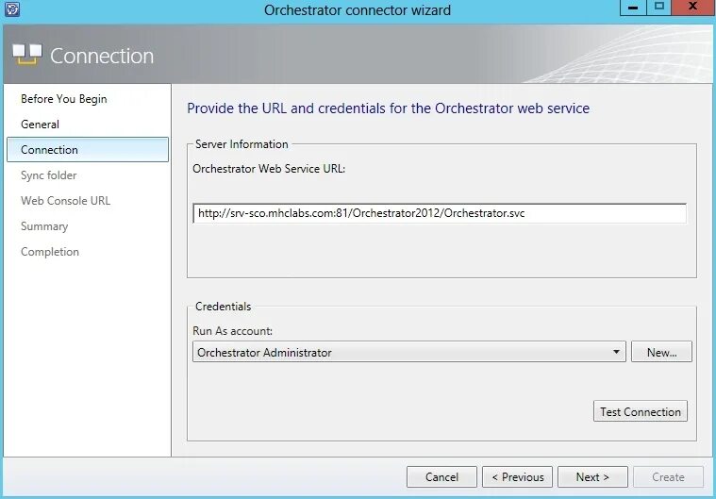The height and width of the screenshot is (499, 716).
Task: Select the Completion step
Action: tap(50, 252)
